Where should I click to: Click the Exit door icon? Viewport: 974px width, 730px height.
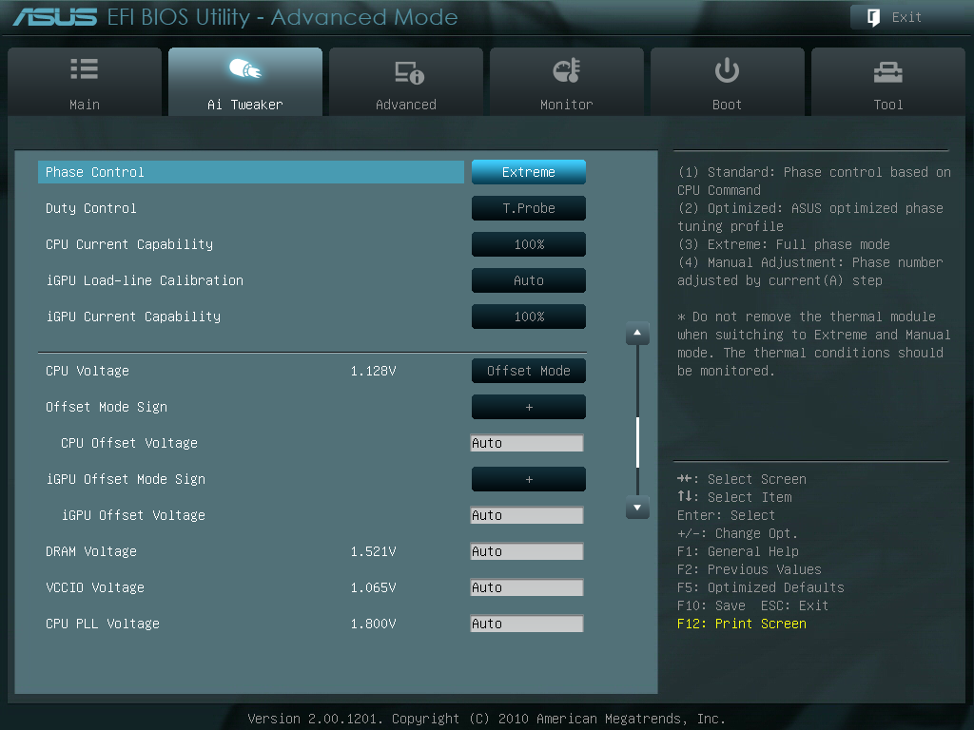[x=873, y=17]
